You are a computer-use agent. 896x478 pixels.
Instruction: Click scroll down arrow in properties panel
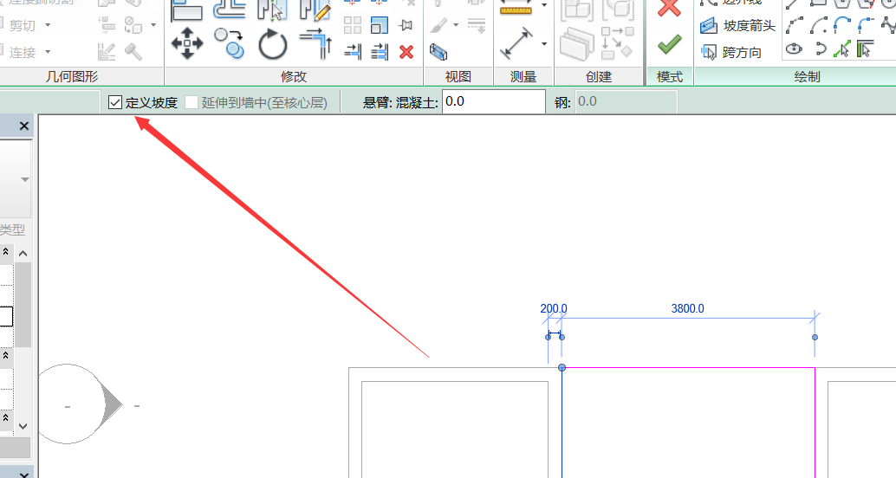point(23,426)
